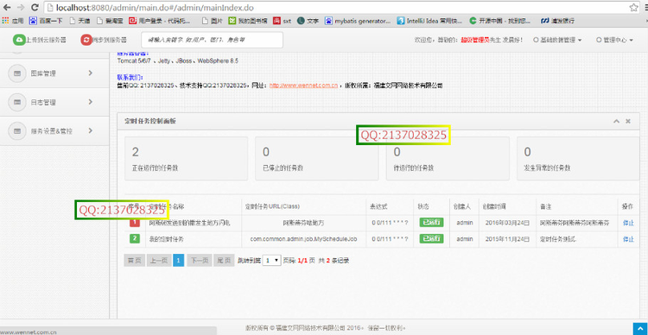Close the 定时任务控制面板 panel
Screen dimensions: 648x335
(628, 121)
